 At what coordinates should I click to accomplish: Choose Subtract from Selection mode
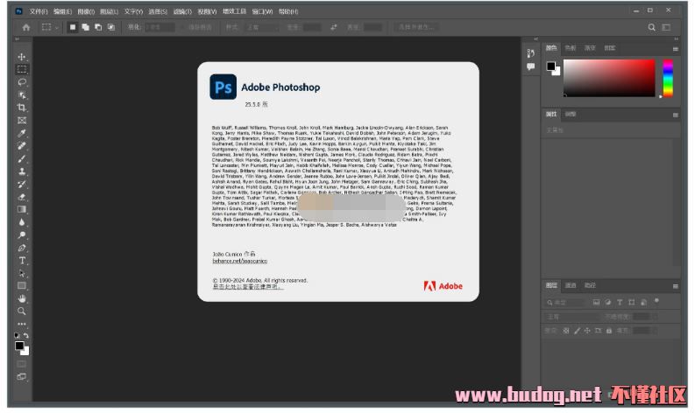(98, 27)
